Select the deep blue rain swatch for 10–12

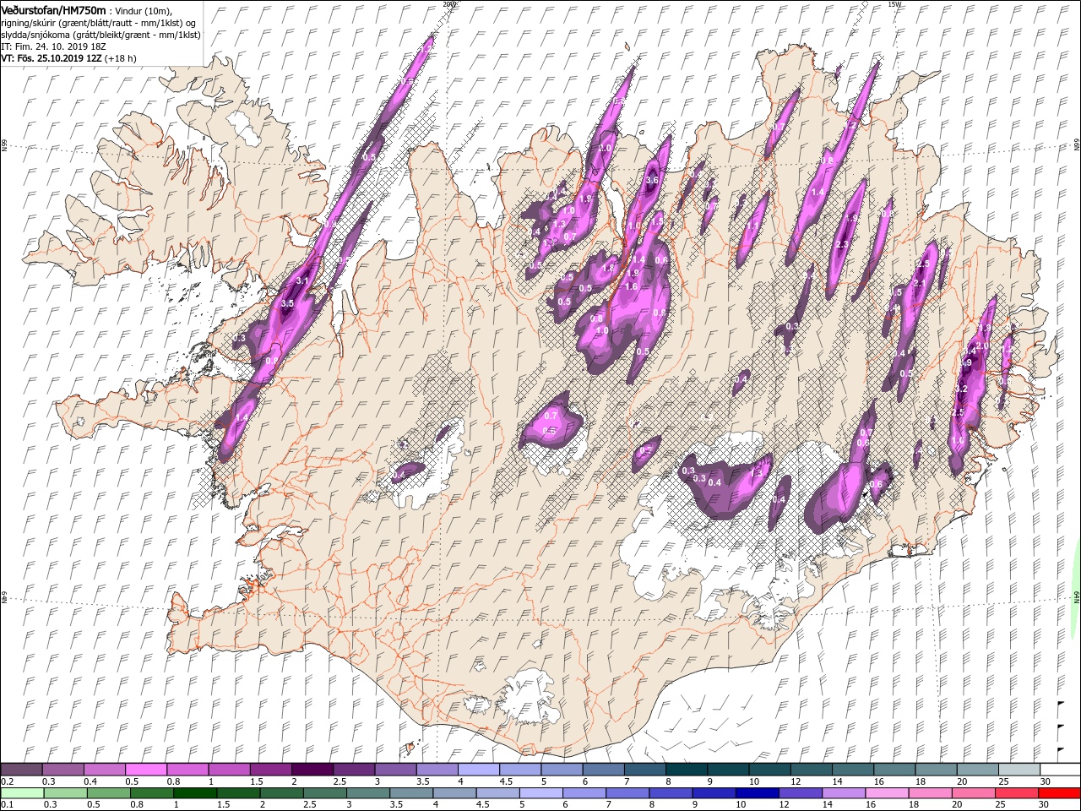(757, 793)
